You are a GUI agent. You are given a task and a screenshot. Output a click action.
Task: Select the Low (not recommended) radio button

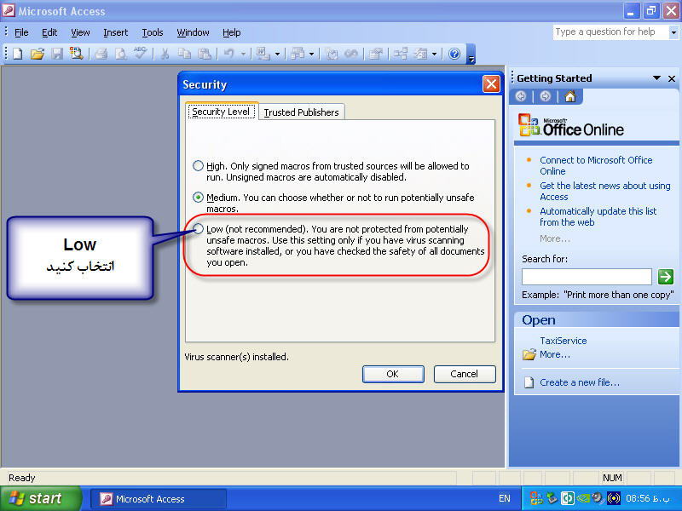[198, 228]
